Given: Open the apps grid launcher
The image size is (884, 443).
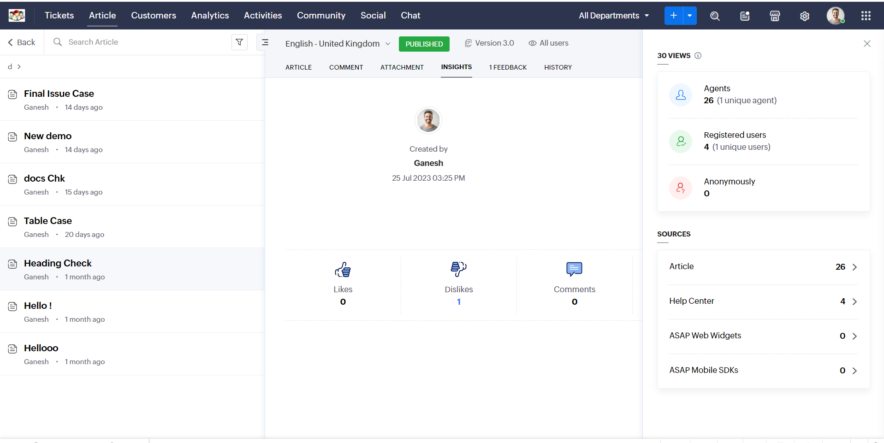Looking at the screenshot, I should (x=866, y=16).
